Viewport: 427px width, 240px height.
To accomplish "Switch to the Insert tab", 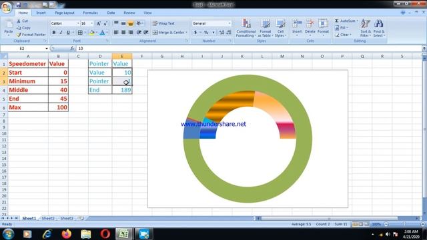I will pos(41,13).
